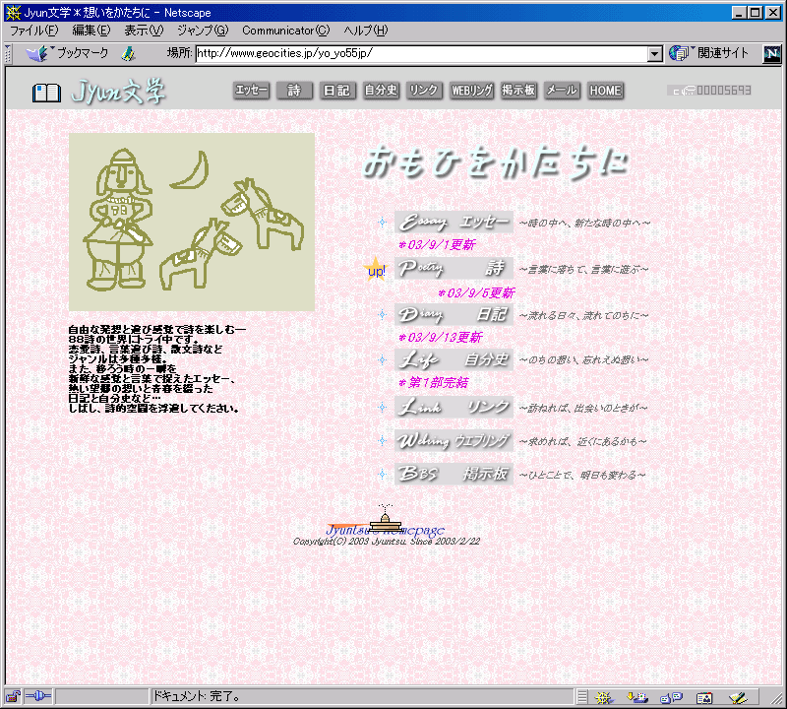Click the HOME nav button

tap(605, 91)
